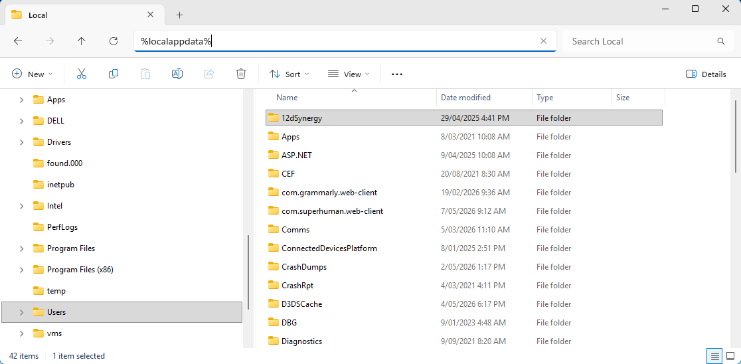Screen dimensions: 741x364
Task: Switch to large thumbnails view icon in status bar
Action: pyautogui.click(x=730, y=355)
